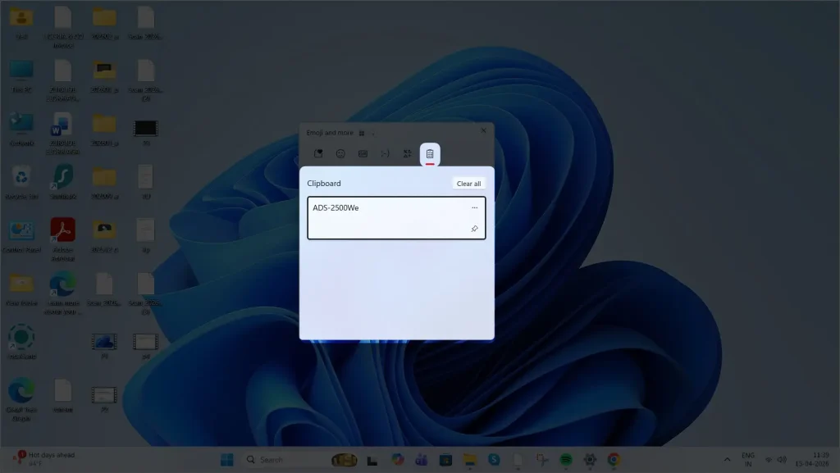840x473 pixels.
Task: Switch to the Emoji section
Action: [x=342, y=153]
